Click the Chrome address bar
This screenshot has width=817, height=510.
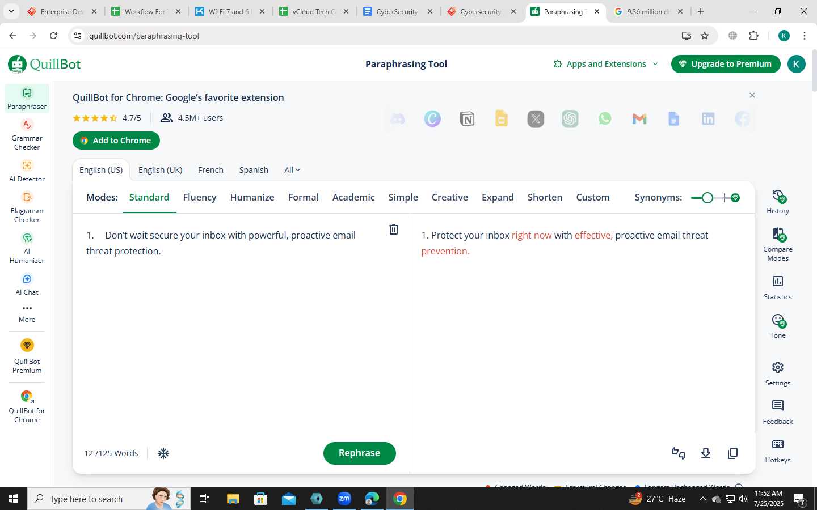click(x=380, y=36)
